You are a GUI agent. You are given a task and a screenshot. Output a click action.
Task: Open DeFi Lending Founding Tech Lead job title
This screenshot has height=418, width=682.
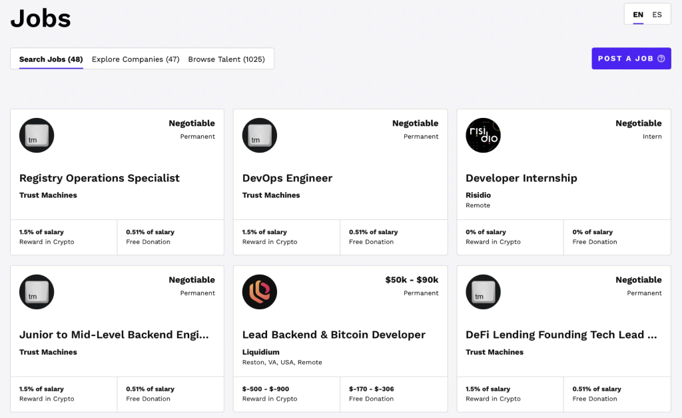coord(561,335)
